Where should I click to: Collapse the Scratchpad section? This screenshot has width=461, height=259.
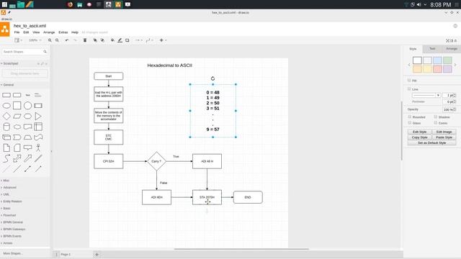pyautogui.click(x=9, y=63)
